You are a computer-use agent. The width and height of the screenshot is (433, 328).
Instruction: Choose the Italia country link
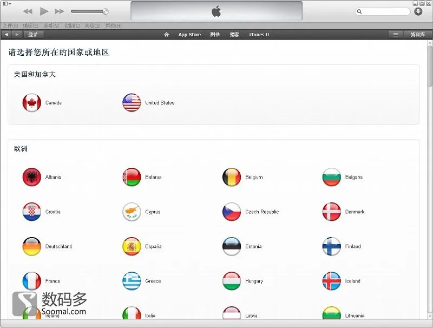tap(150, 316)
